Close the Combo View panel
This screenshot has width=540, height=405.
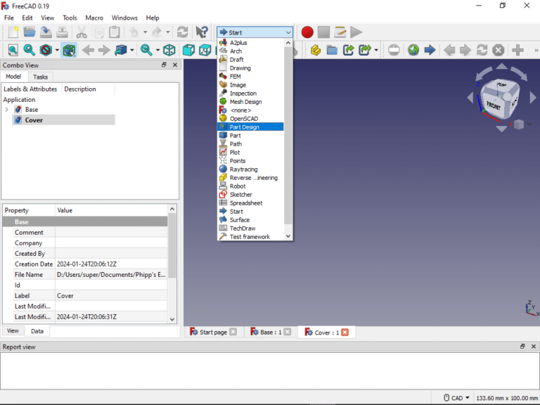click(x=175, y=65)
